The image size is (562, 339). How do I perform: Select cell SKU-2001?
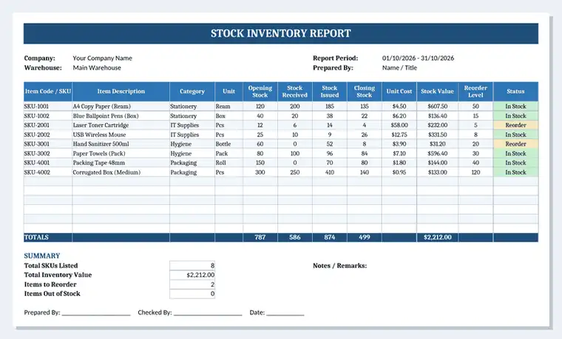click(48, 125)
